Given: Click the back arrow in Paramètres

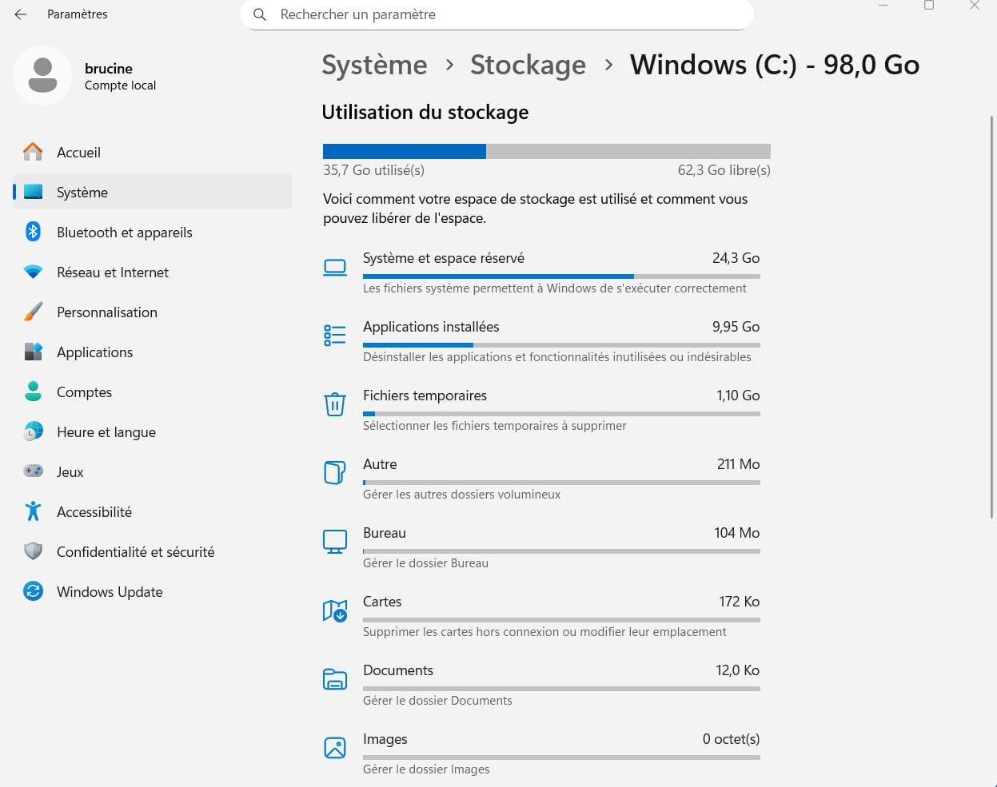Looking at the screenshot, I should tap(21, 14).
